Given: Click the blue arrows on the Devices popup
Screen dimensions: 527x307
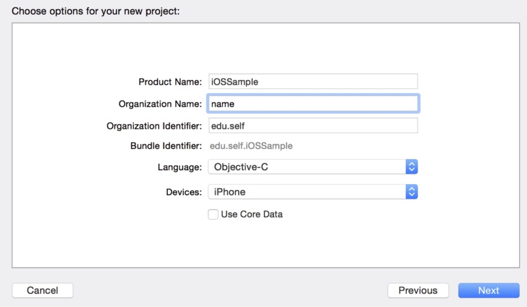Looking at the screenshot, I should tap(412, 192).
